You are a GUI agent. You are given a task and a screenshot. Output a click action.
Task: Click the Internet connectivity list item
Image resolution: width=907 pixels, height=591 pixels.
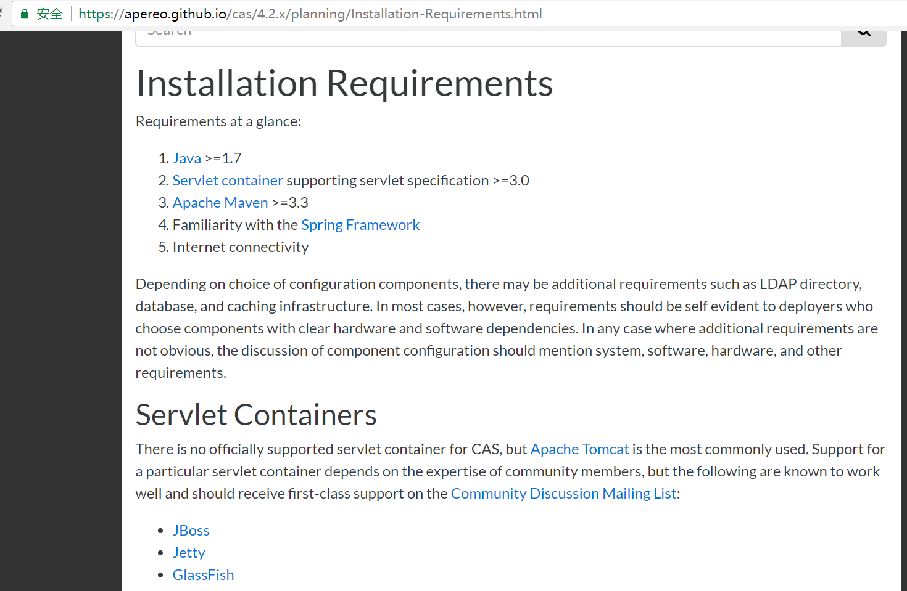point(241,247)
